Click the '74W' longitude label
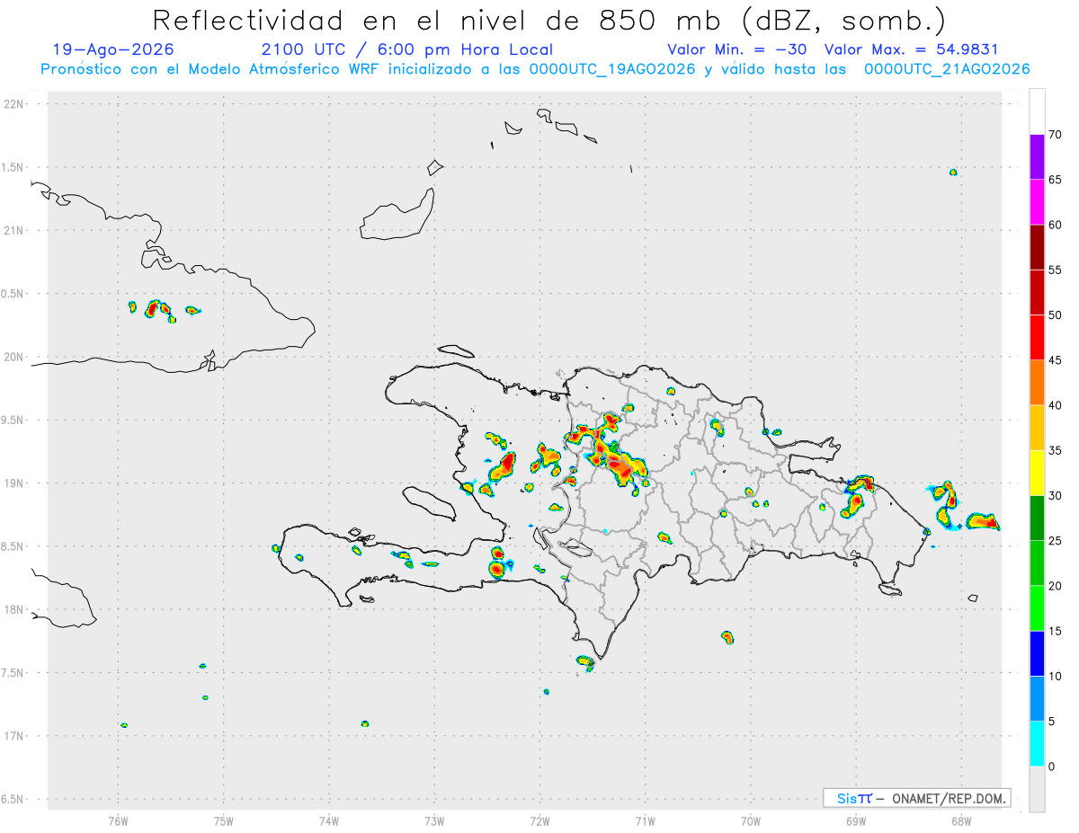Screen dimensions: 1079x833 tap(329, 821)
